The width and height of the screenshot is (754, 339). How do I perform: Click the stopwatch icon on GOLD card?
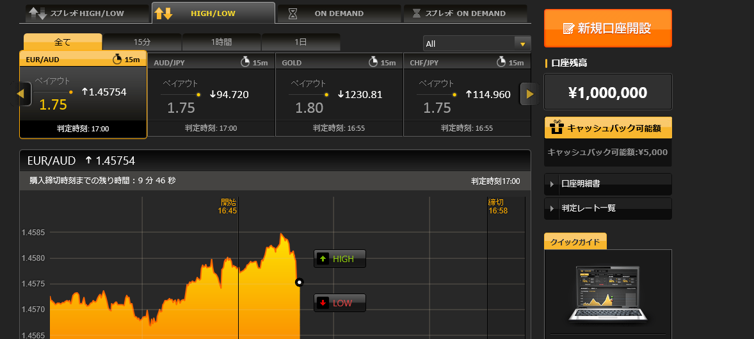coord(373,62)
